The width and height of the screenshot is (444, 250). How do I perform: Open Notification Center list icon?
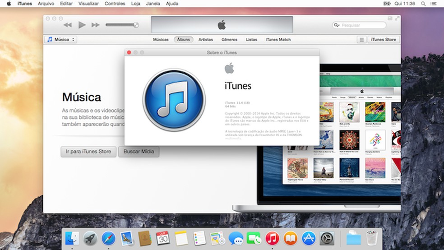tap(434, 4)
